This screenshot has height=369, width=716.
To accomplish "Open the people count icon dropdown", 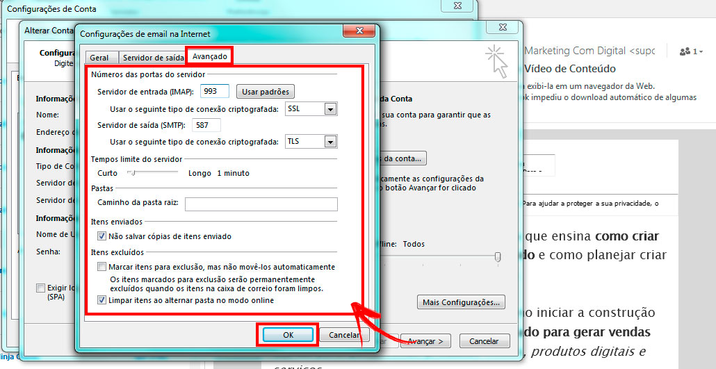I will (691, 51).
